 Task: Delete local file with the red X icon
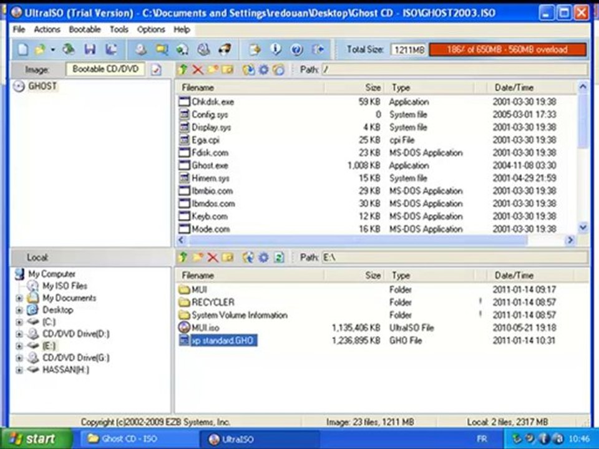[x=212, y=258]
